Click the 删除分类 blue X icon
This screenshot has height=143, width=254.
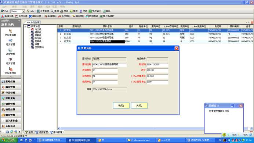click(30, 16)
